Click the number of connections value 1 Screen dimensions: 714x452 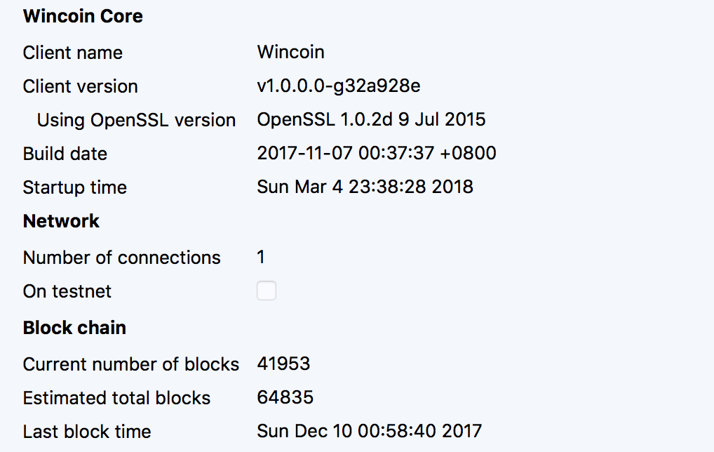coord(261,257)
